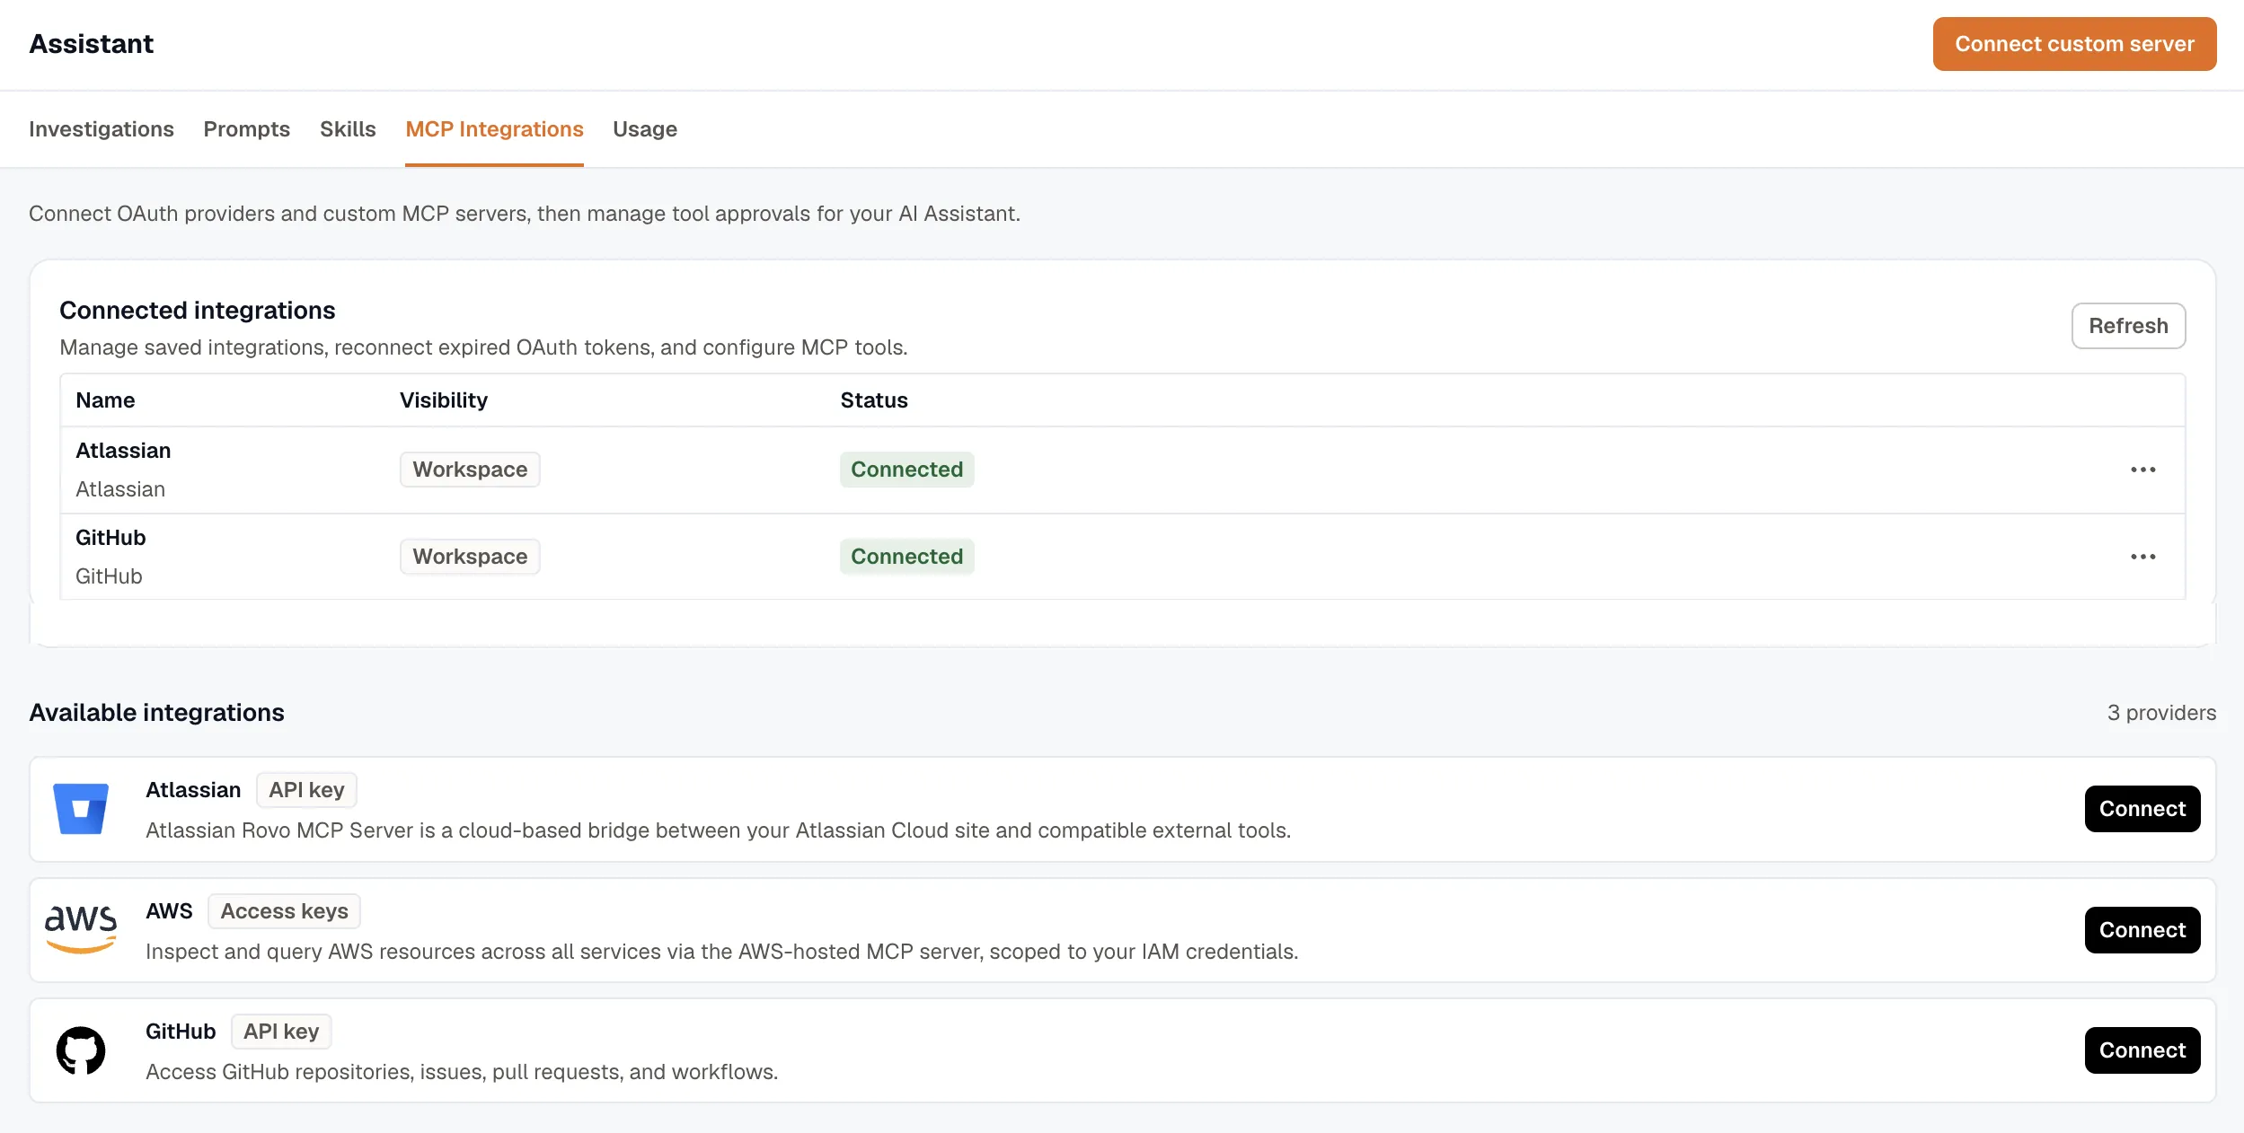Viewport: 2244px width, 1133px height.
Task: Click the Connect OAuth providers description line
Action: [x=525, y=214]
